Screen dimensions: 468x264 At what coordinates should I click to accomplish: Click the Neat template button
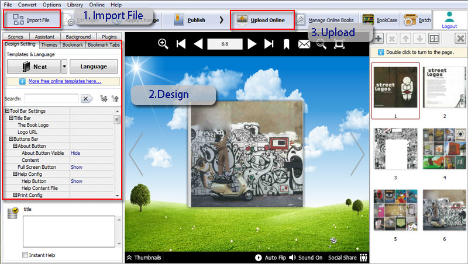click(34, 67)
